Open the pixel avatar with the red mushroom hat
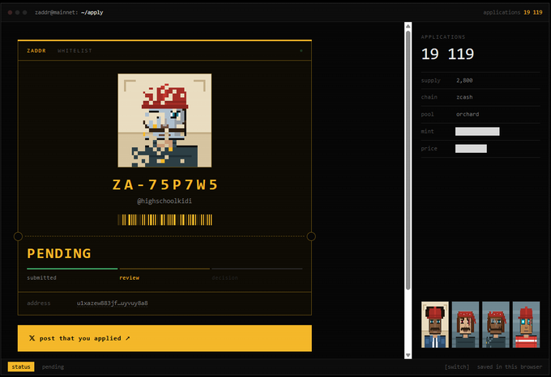This screenshot has width=551, height=377. (x=164, y=121)
